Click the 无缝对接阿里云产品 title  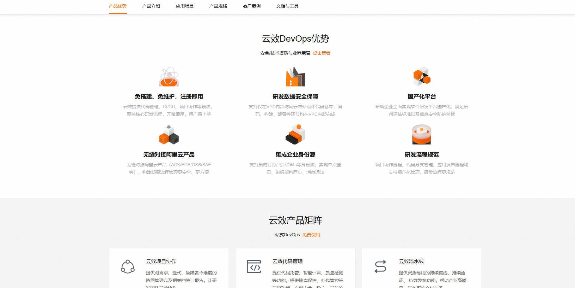click(169, 155)
